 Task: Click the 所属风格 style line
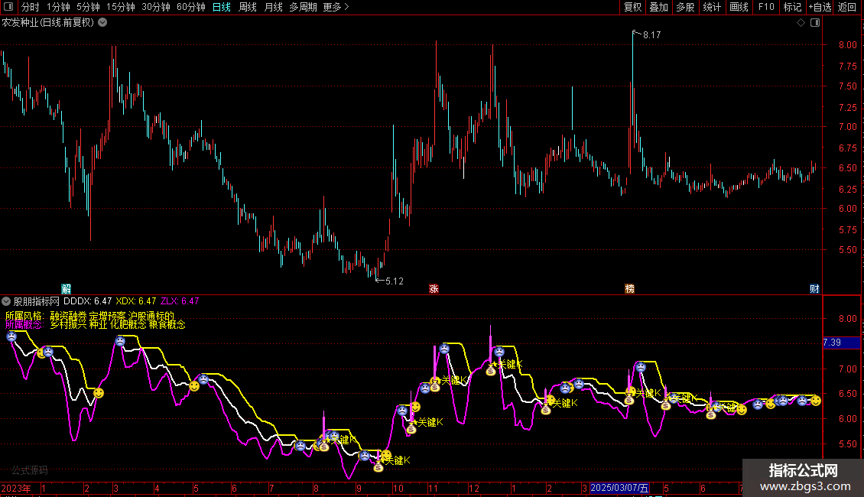[x=89, y=316]
